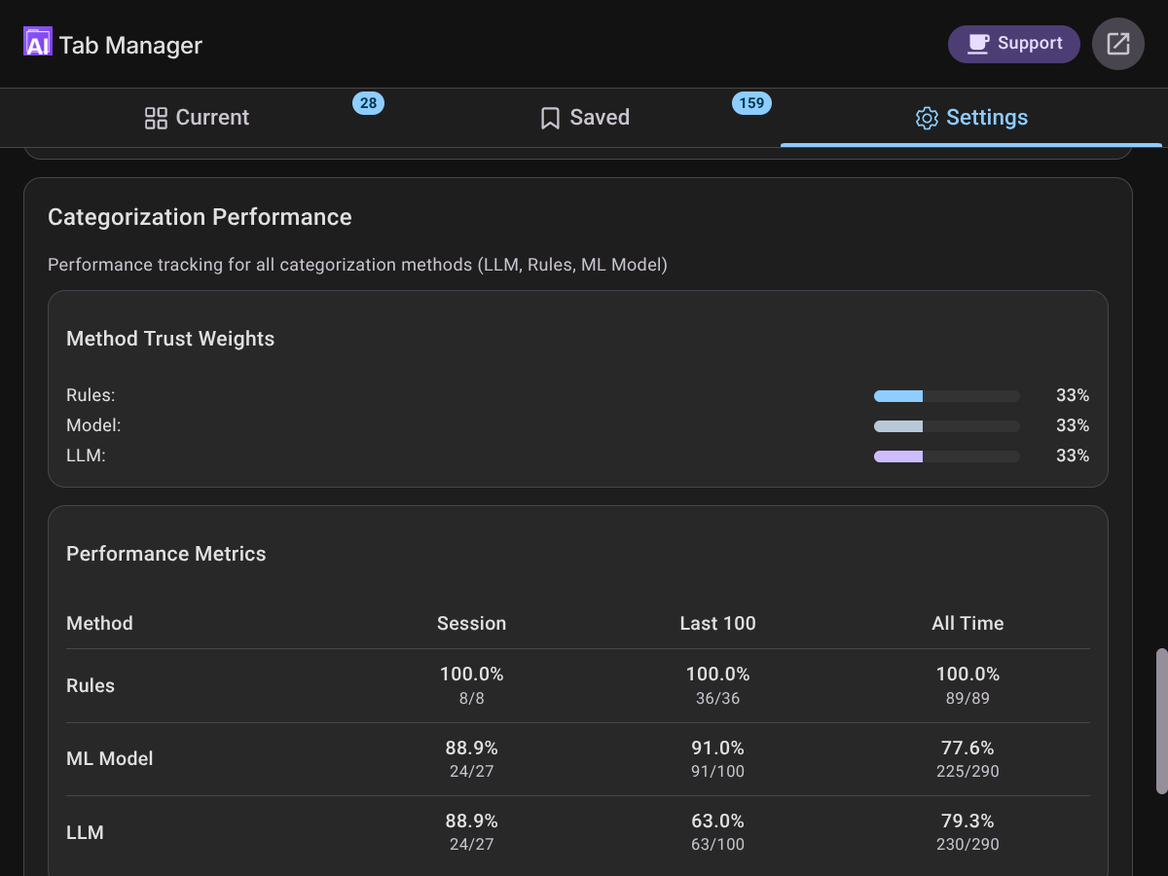
Task: Click the Performance tracking description text
Action: click(357, 265)
